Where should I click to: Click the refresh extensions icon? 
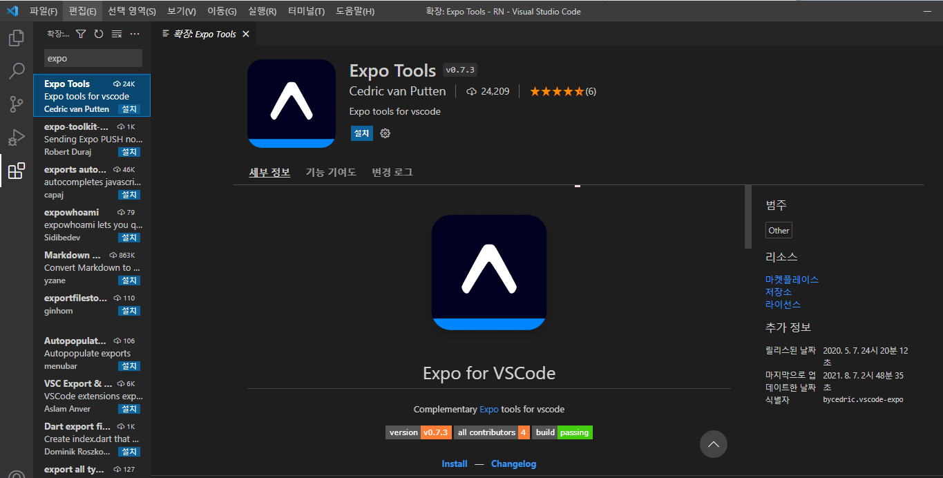pos(99,34)
